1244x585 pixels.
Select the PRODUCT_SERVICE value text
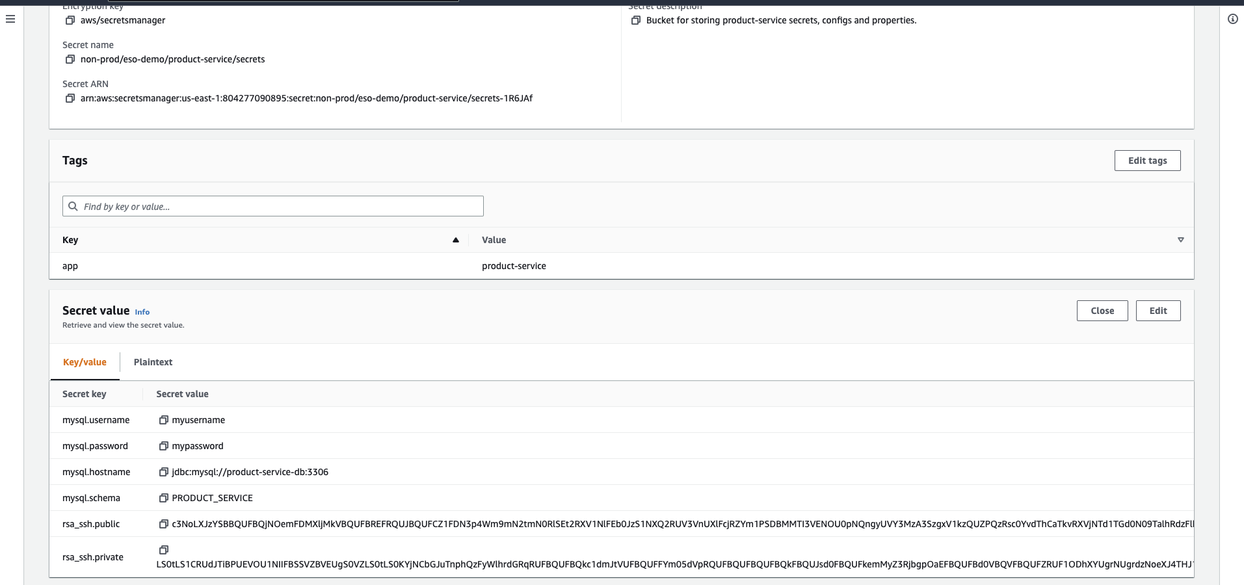pos(212,499)
